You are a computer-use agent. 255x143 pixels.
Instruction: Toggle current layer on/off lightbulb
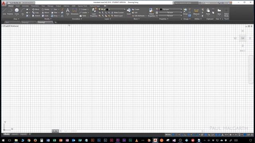coord(99,10)
